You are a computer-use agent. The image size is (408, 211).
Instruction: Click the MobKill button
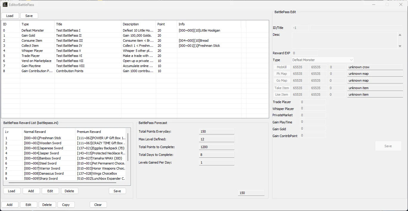click(282, 67)
